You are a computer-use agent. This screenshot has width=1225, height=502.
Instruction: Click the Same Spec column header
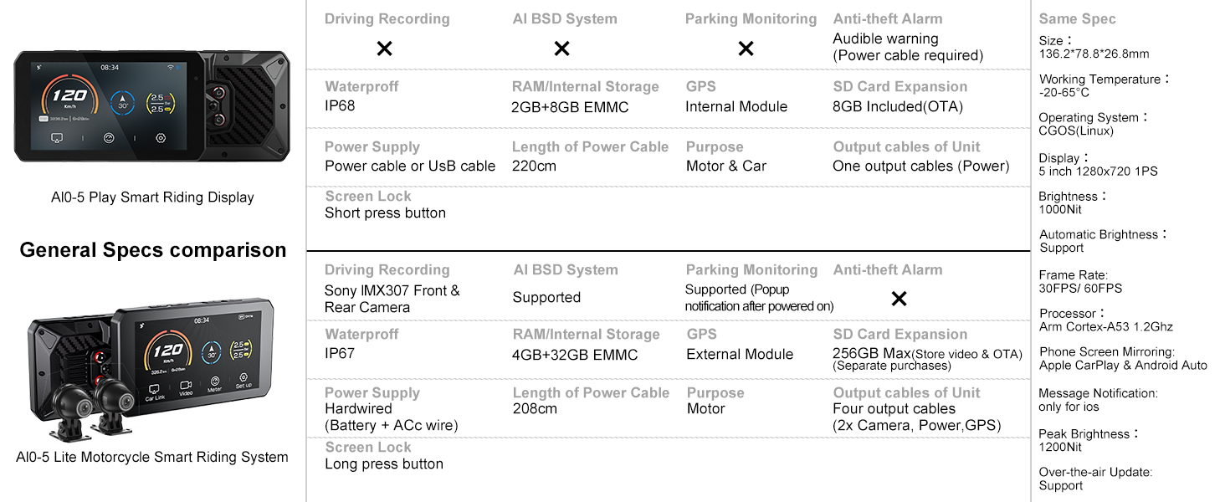(x=1077, y=18)
